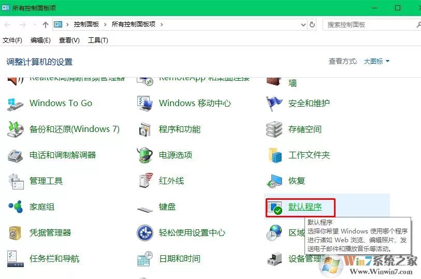This screenshot has height=279, width=421.
Task: Click the refresh button in address bar
Action: coord(312,25)
